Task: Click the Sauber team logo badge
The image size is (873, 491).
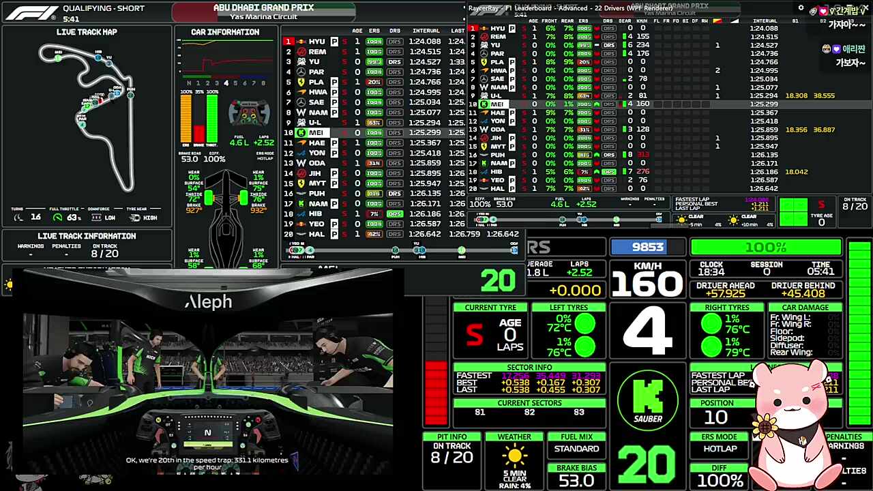Action: point(647,400)
